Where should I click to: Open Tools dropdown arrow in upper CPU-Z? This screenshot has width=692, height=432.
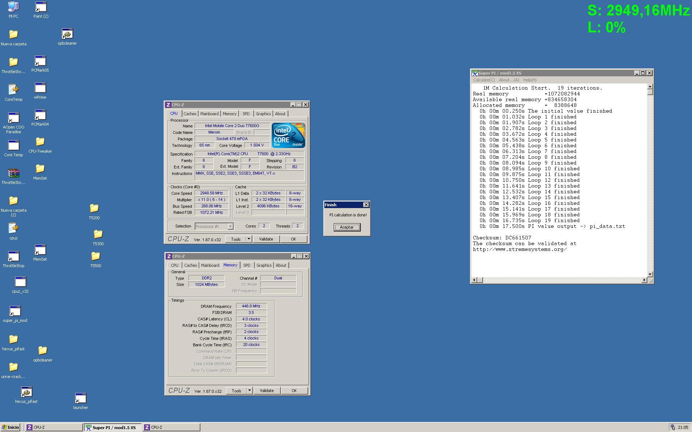tap(249, 239)
